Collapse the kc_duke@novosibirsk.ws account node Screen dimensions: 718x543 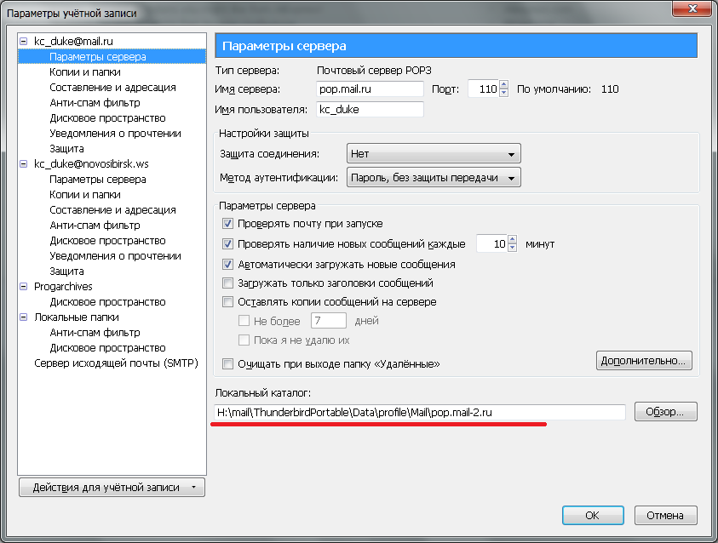[25, 164]
